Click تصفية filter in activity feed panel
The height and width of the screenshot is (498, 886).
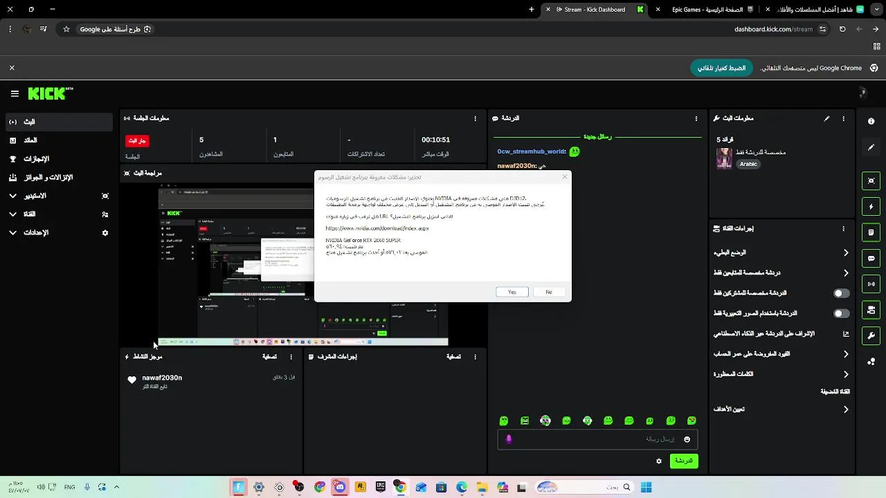(270, 357)
